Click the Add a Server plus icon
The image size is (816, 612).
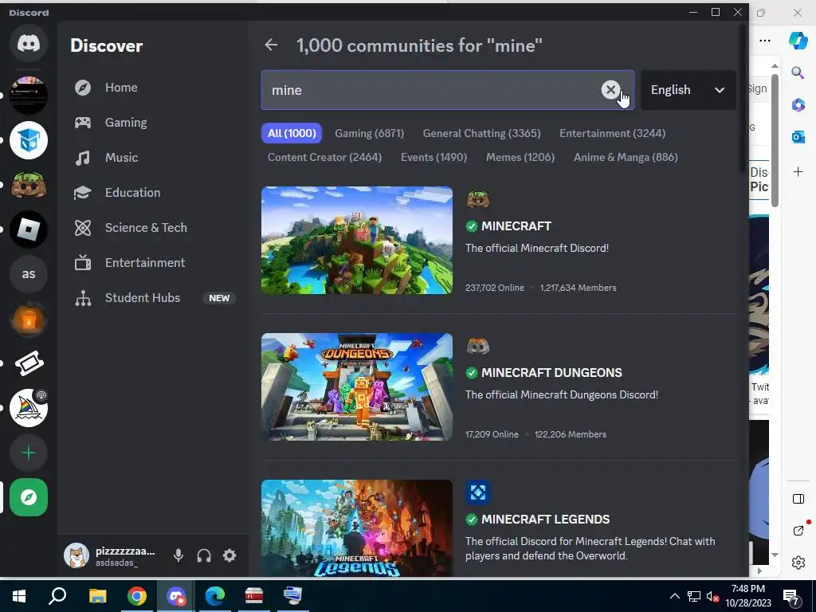coord(29,453)
